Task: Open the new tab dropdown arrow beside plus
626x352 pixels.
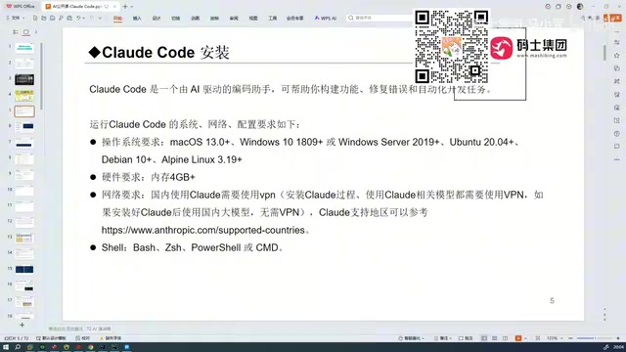Action: pyautogui.click(x=132, y=7)
